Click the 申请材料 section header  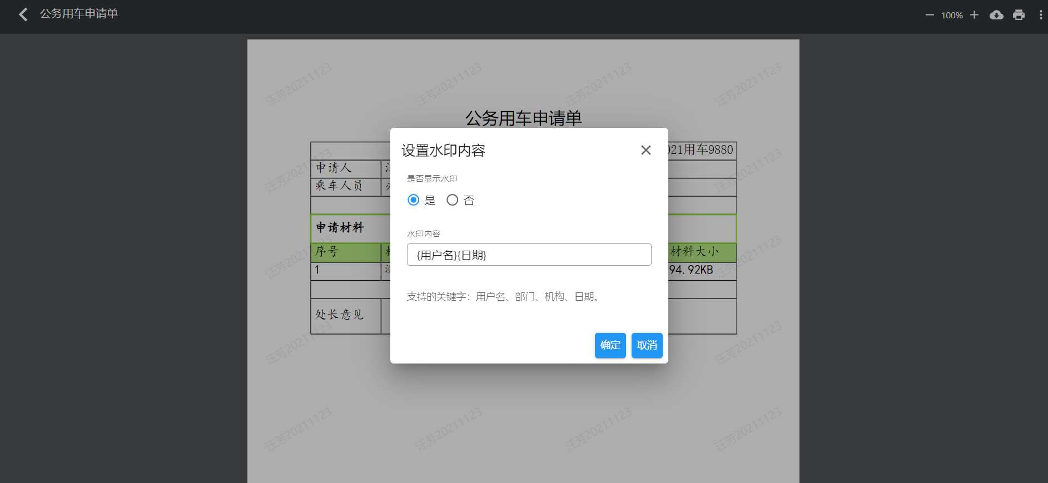[340, 227]
